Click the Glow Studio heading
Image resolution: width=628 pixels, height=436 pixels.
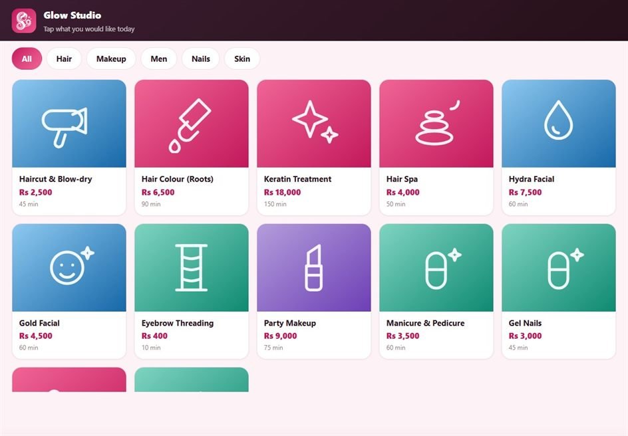tap(73, 15)
